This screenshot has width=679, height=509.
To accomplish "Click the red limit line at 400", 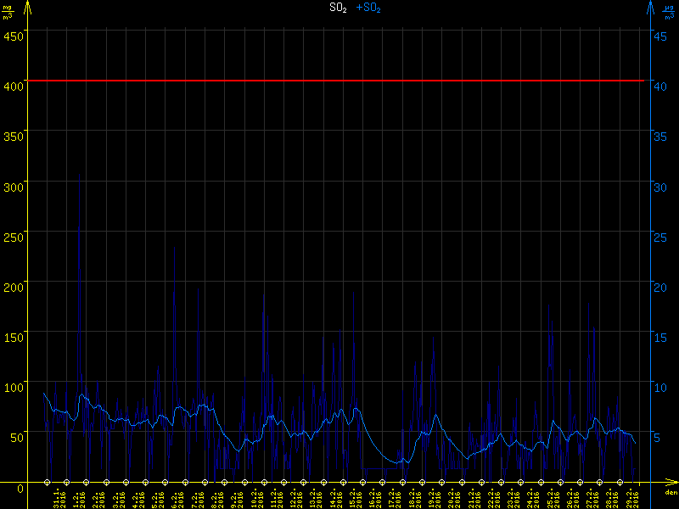I will point(339,81).
